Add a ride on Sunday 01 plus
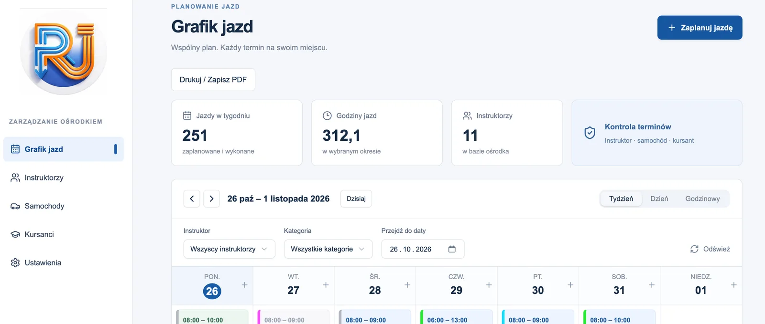The image size is (765, 324). pyautogui.click(x=733, y=285)
